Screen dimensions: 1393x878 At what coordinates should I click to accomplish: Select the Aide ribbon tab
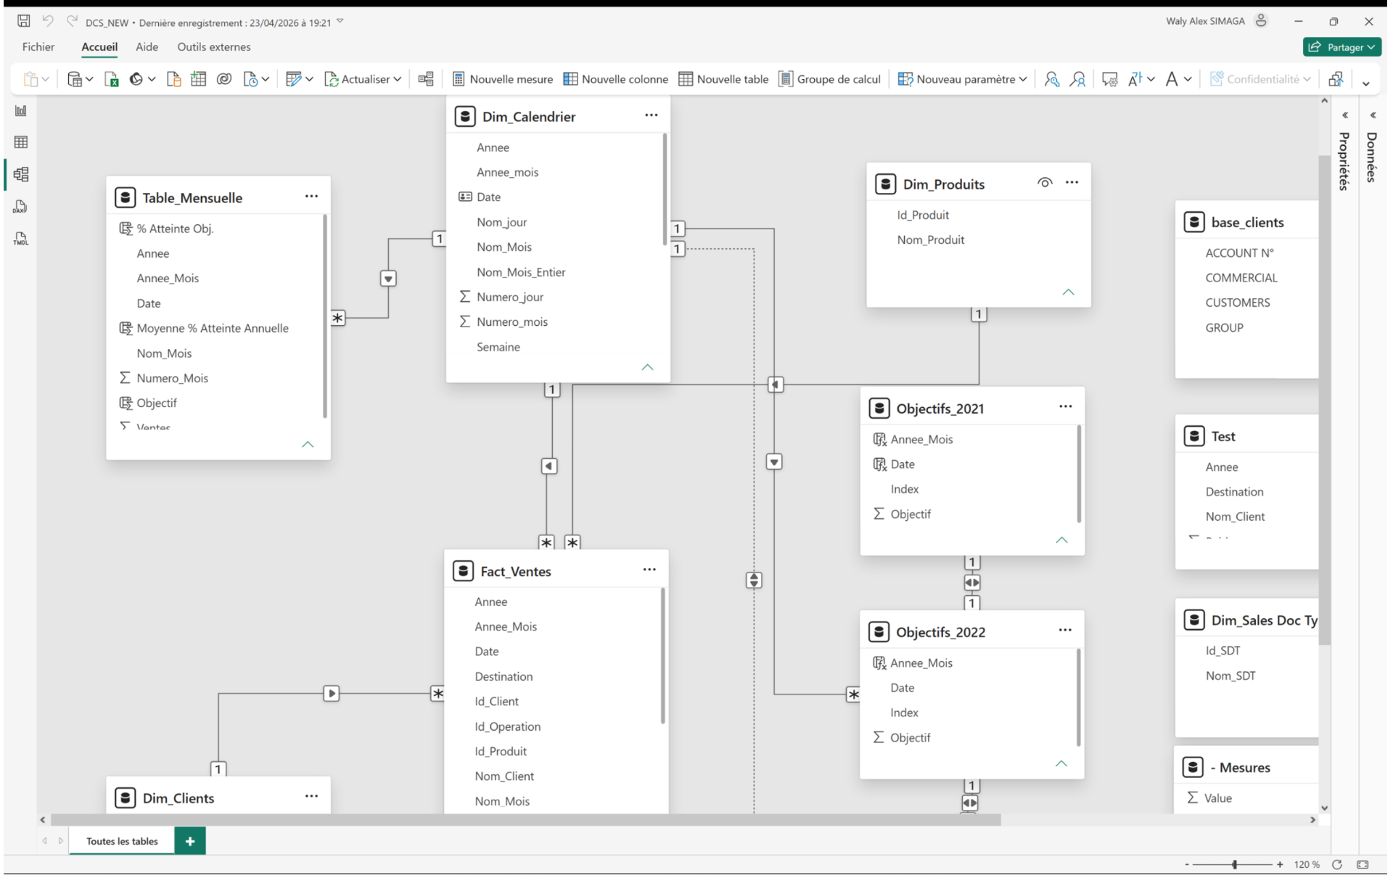147,47
